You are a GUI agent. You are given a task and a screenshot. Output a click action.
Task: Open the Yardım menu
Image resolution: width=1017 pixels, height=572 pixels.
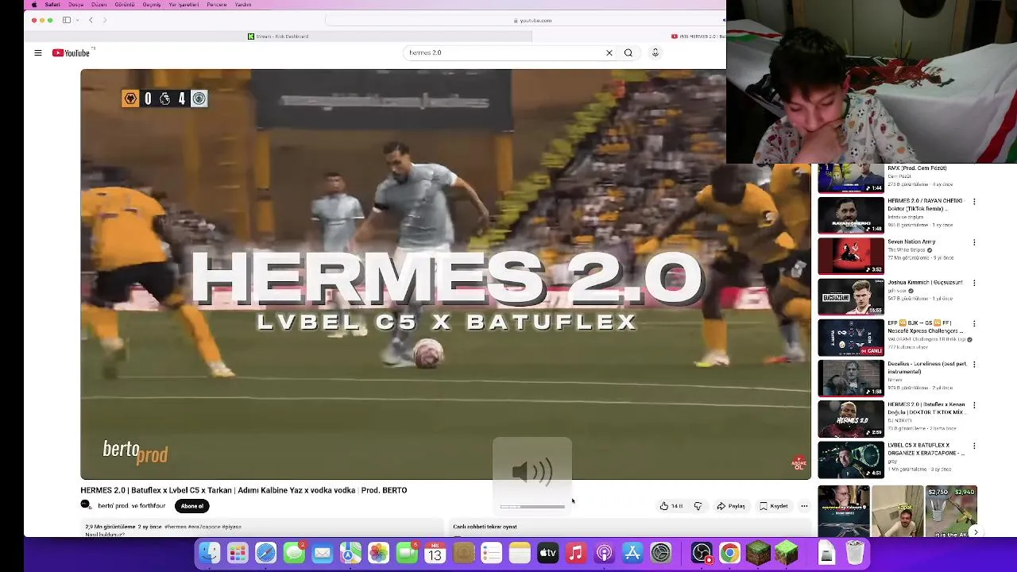coord(243,5)
